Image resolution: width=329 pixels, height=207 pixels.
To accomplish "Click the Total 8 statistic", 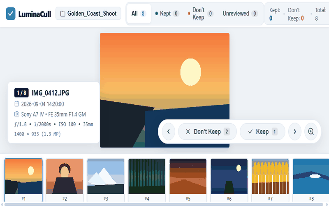I will [x=321, y=14].
